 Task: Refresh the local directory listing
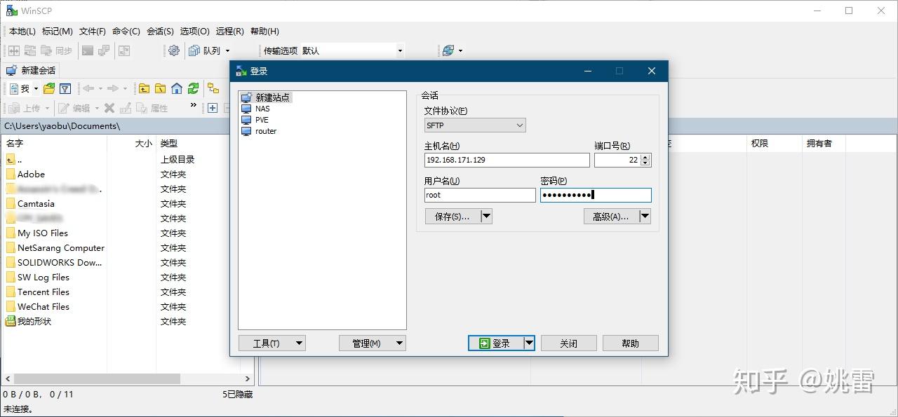click(x=194, y=88)
